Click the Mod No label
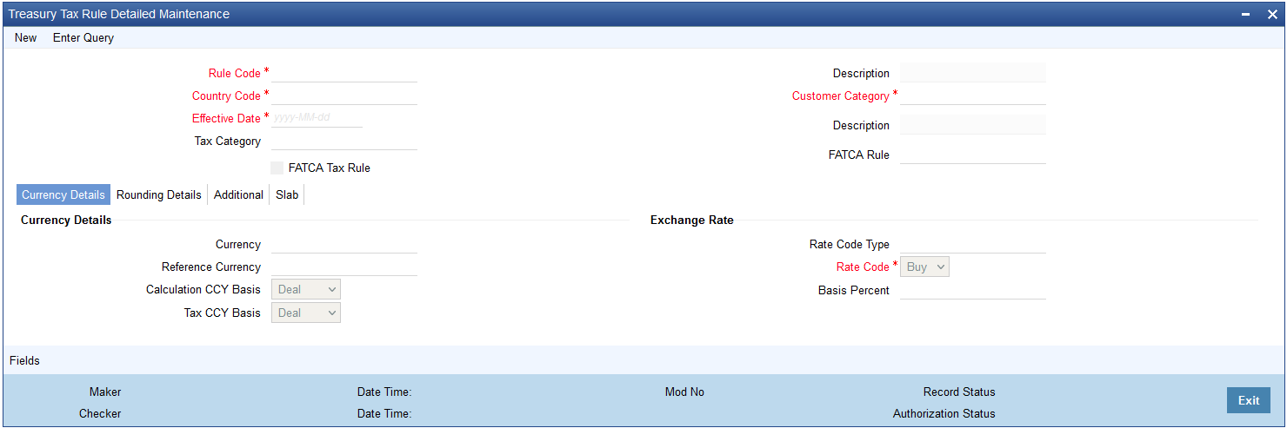Image resolution: width=1287 pixels, height=428 pixels. pyautogui.click(x=684, y=392)
